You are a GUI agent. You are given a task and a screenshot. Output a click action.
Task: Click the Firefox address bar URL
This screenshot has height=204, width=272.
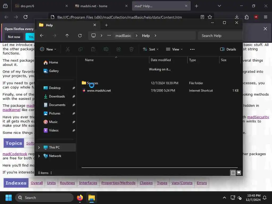tap(120, 17)
